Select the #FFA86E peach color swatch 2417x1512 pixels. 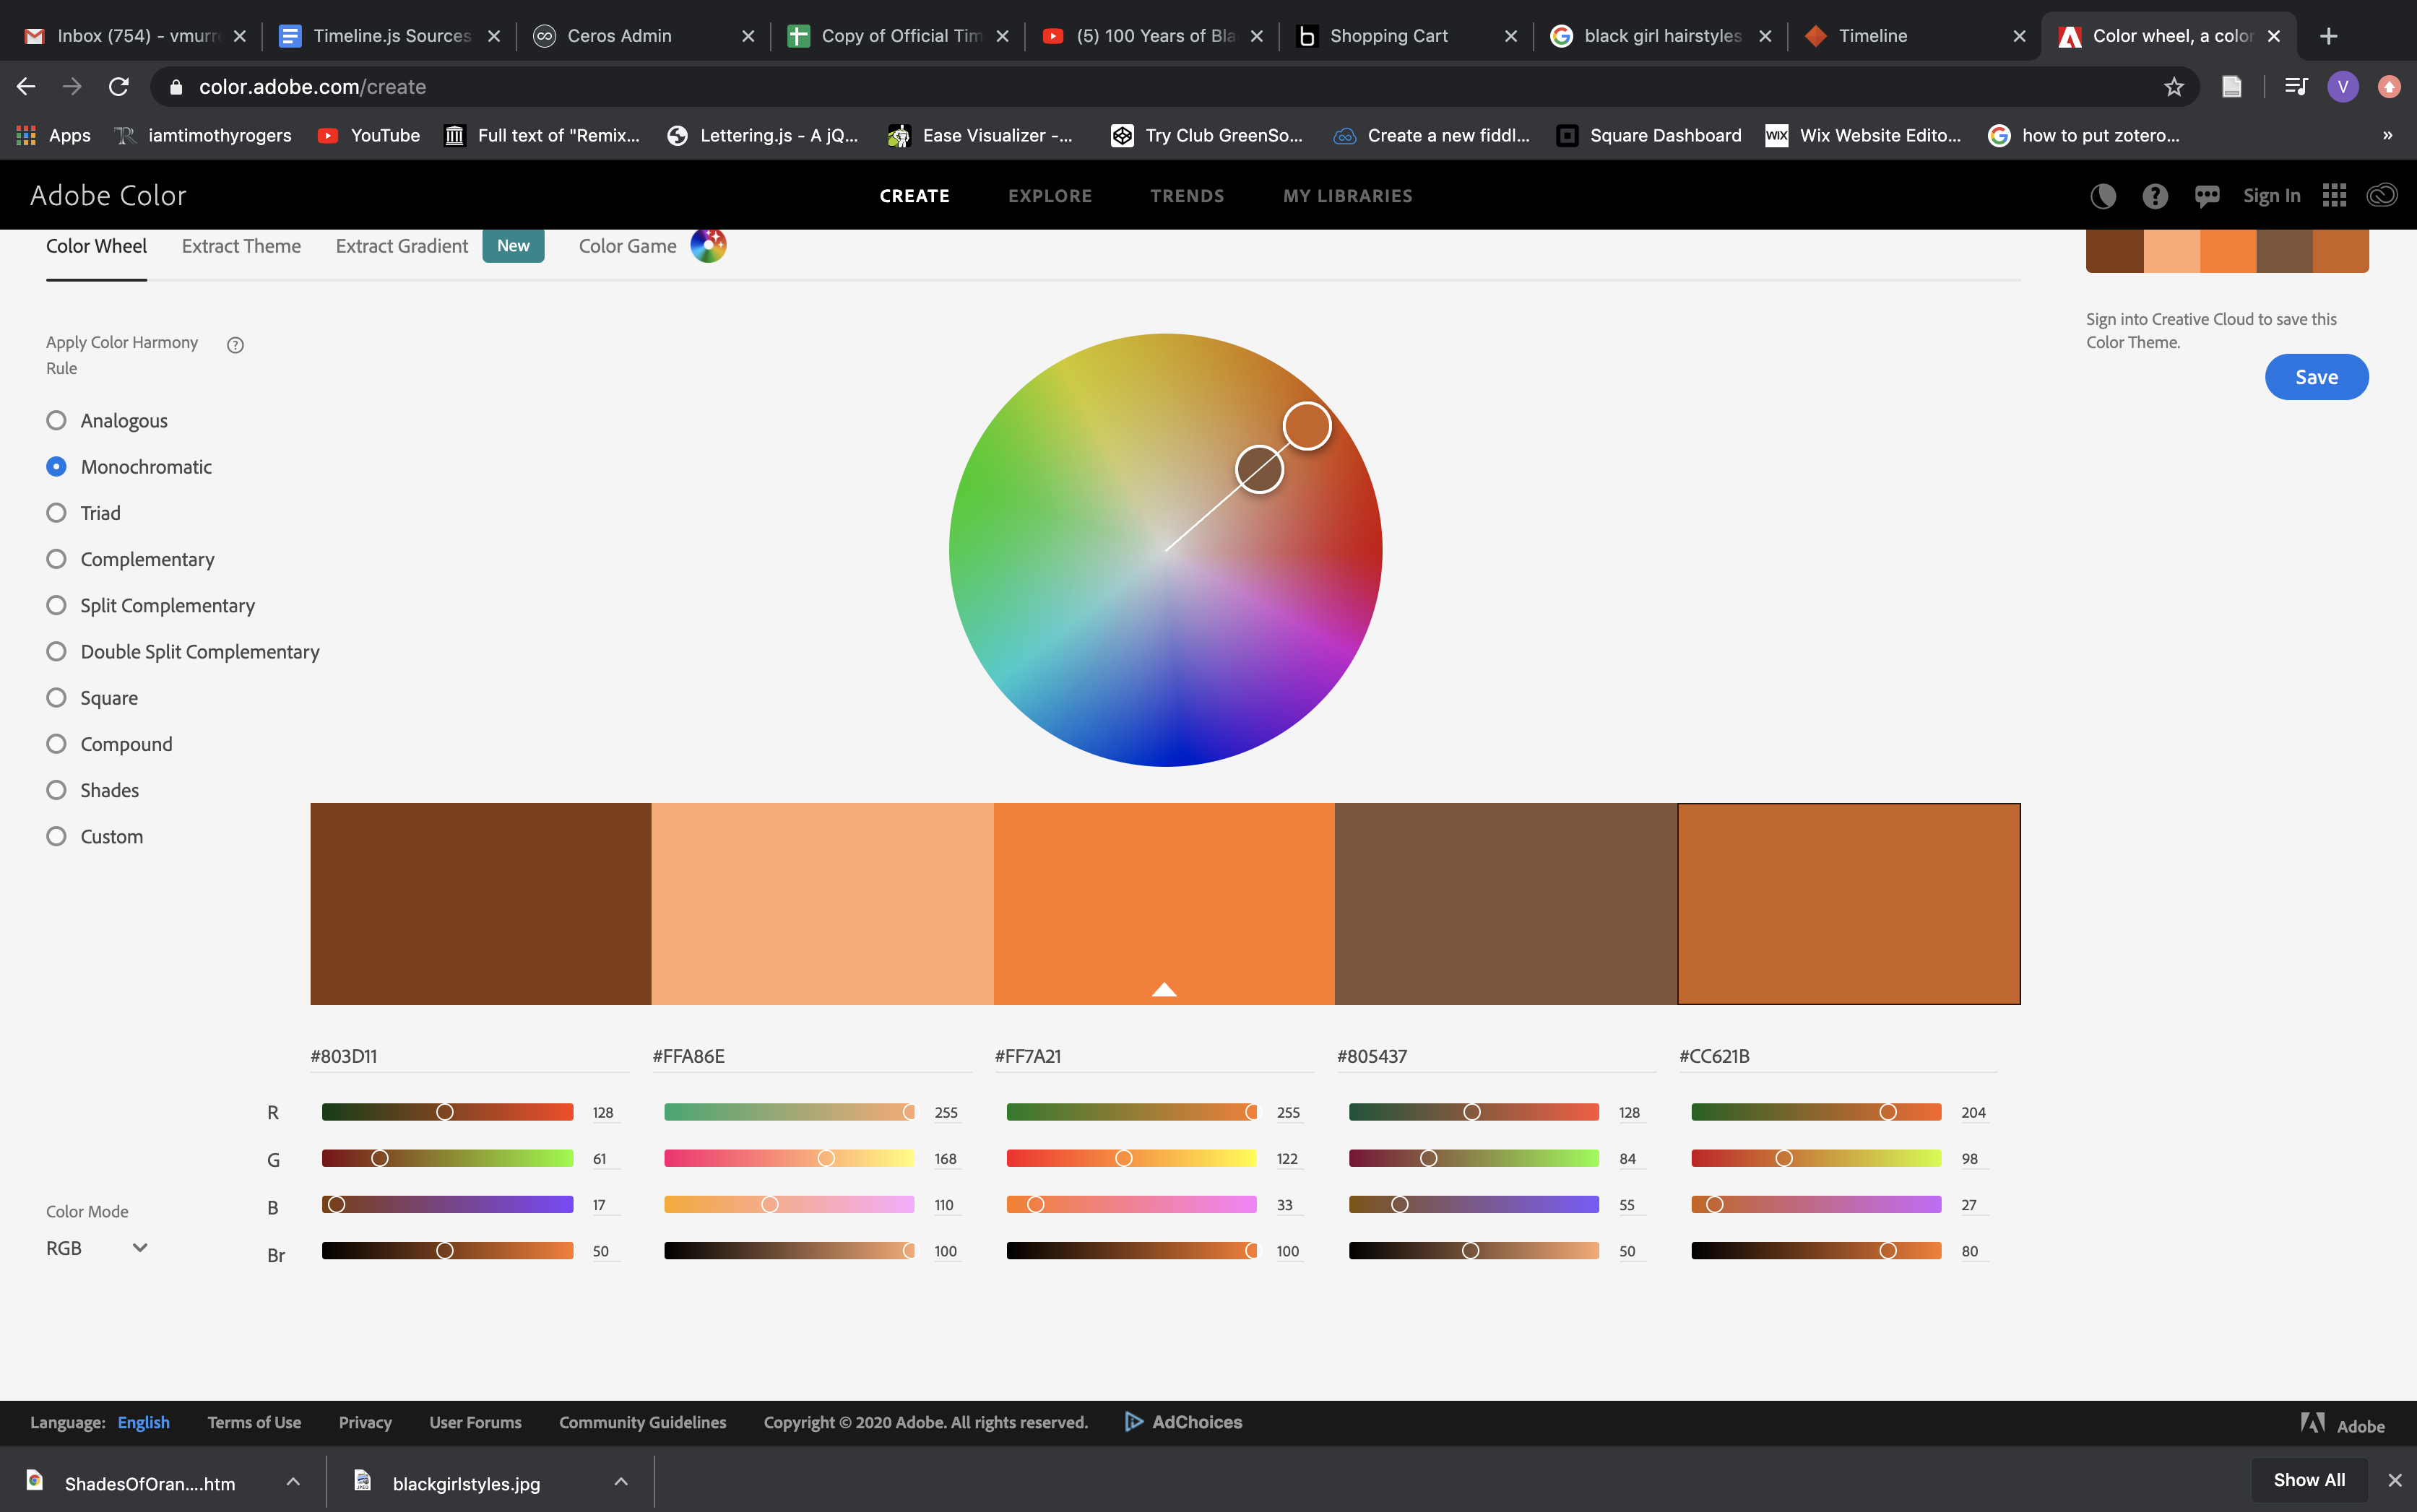[x=821, y=903]
